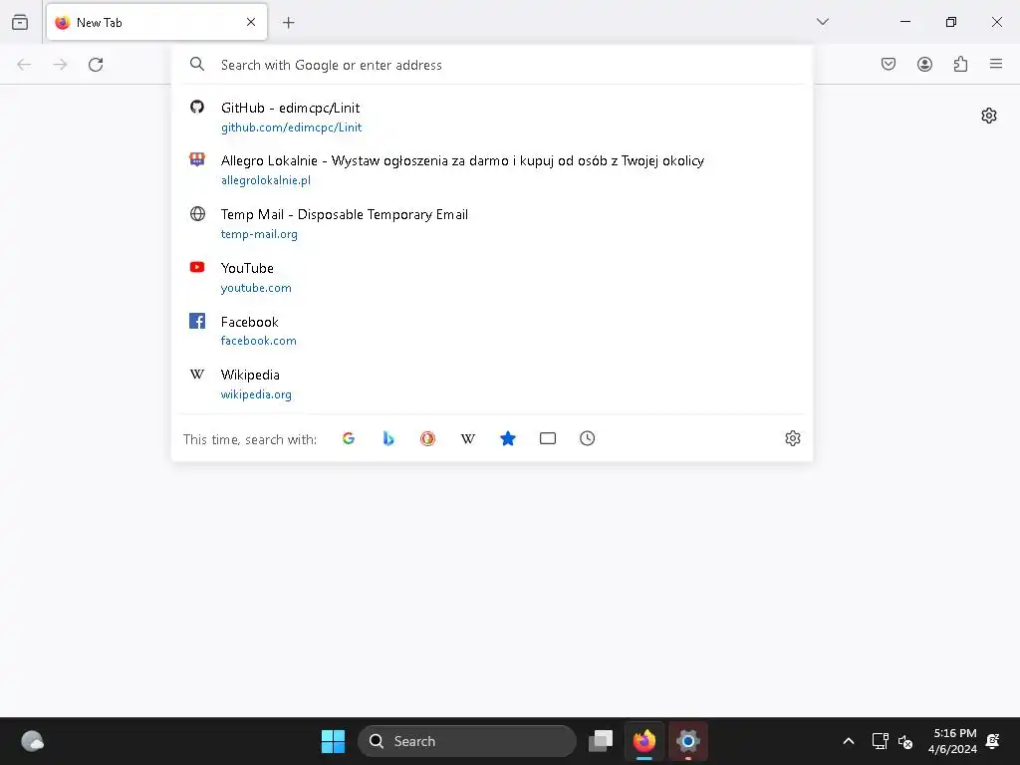Select the New Tab tab

tap(156, 22)
